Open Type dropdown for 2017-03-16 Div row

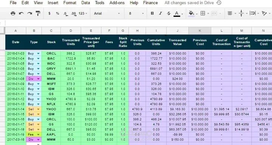coord(38,140)
